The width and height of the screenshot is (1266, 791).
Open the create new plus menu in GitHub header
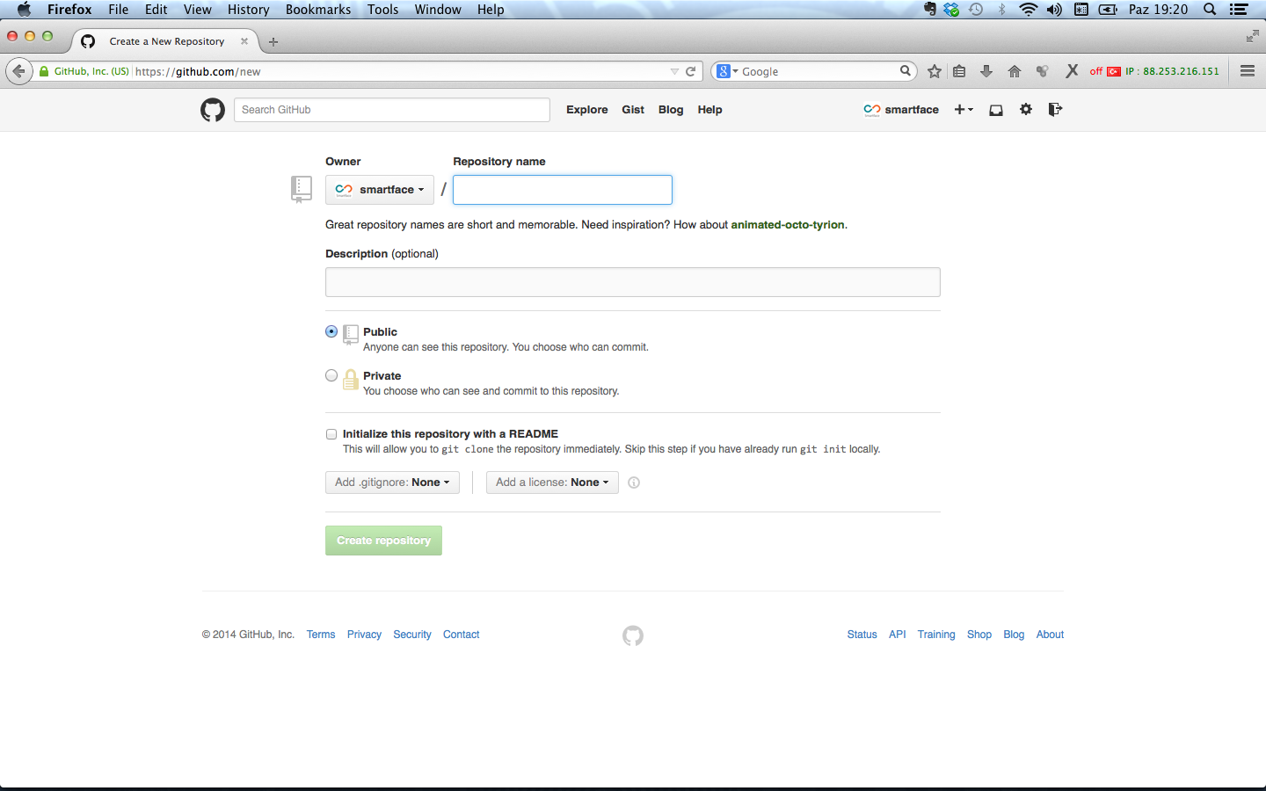[x=964, y=110]
